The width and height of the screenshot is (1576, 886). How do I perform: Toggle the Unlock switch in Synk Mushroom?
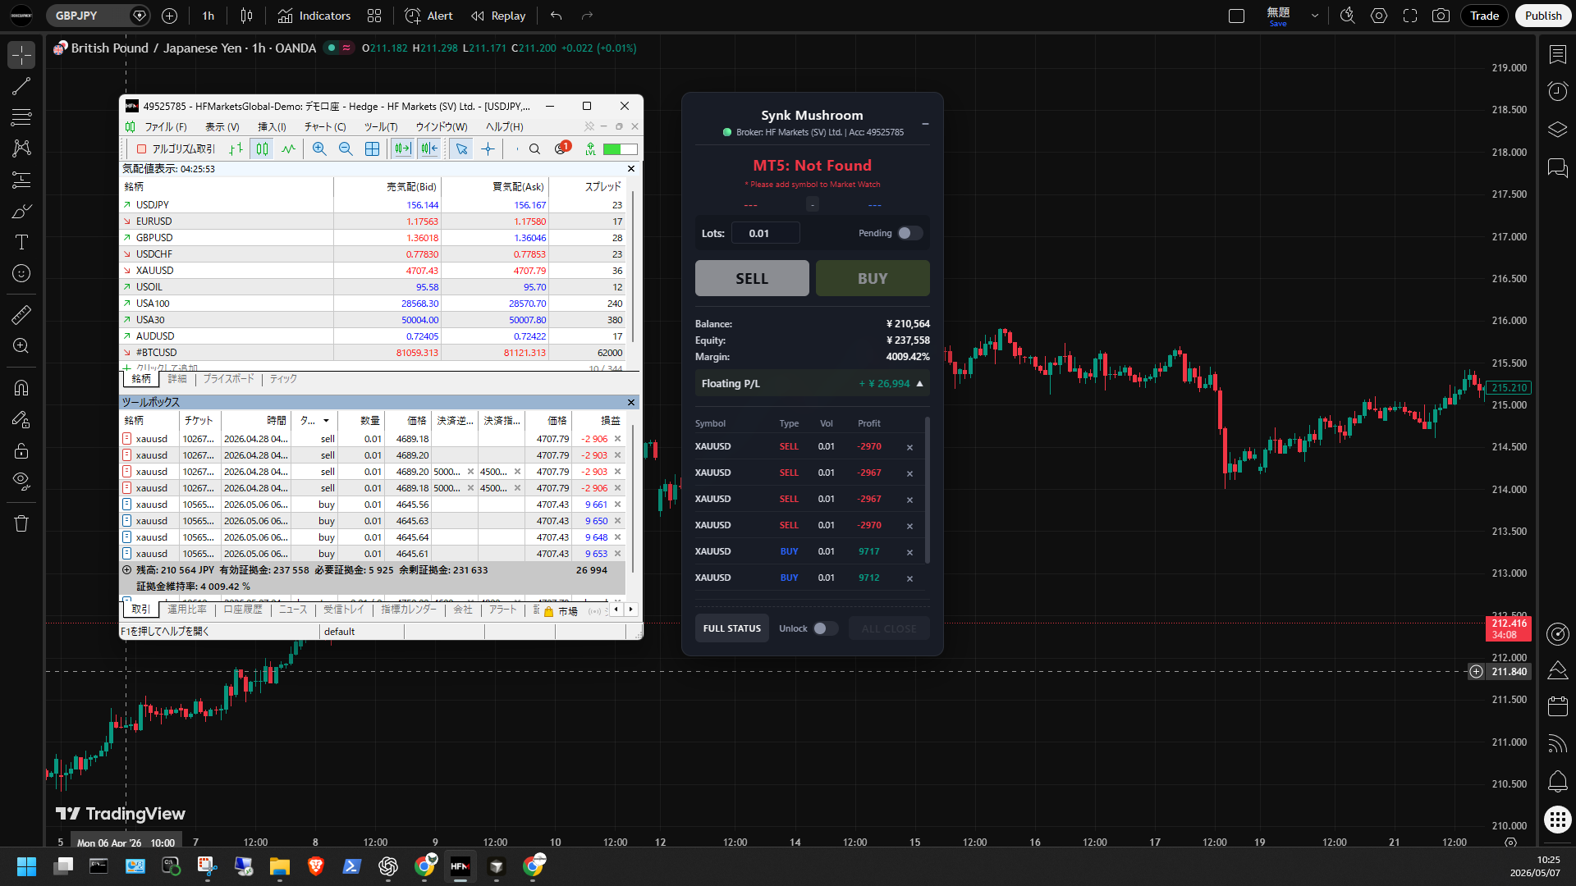pyautogui.click(x=825, y=628)
